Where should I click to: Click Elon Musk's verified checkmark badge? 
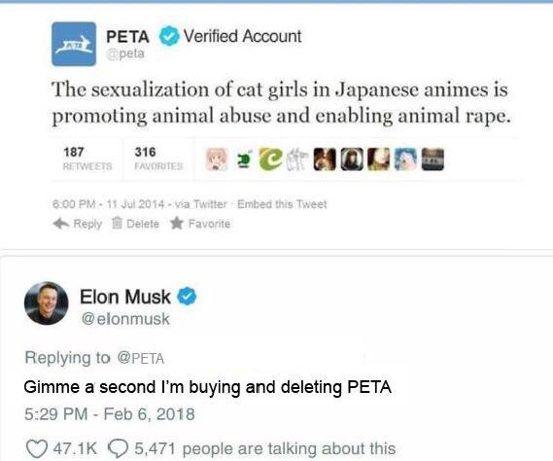(187, 297)
